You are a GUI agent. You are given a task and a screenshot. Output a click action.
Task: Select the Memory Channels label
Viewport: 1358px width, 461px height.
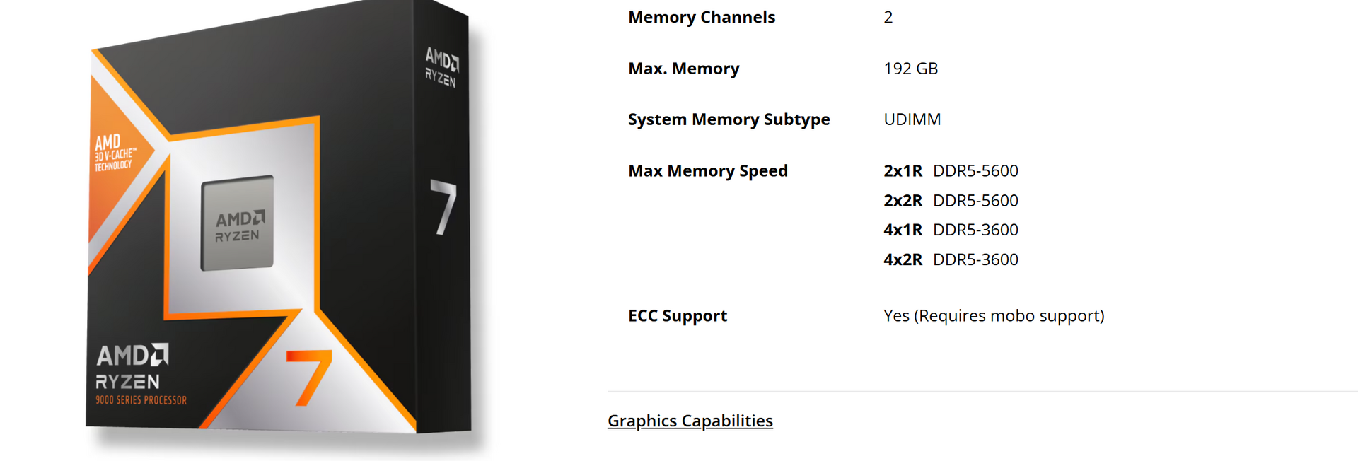tap(702, 17)
